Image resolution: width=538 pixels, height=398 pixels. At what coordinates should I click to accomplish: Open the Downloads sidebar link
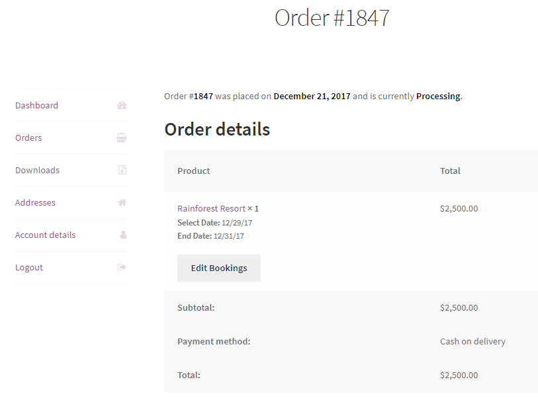pos(37,171)
